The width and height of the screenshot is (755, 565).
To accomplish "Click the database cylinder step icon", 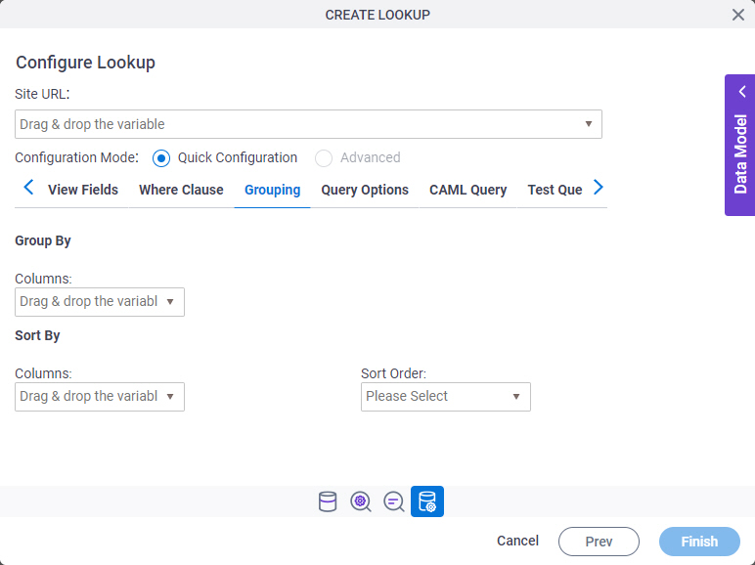I will 328,501.
